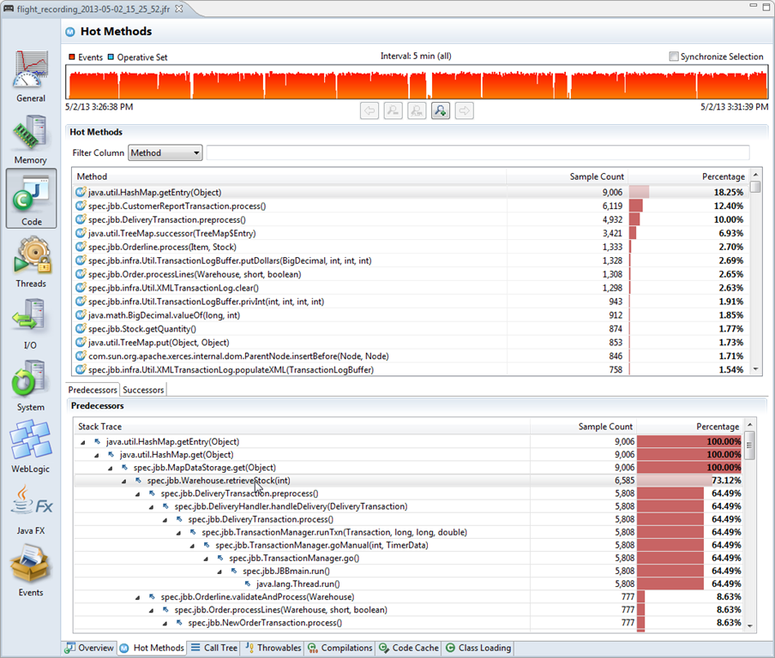Click the events timeline range chart

417,82
